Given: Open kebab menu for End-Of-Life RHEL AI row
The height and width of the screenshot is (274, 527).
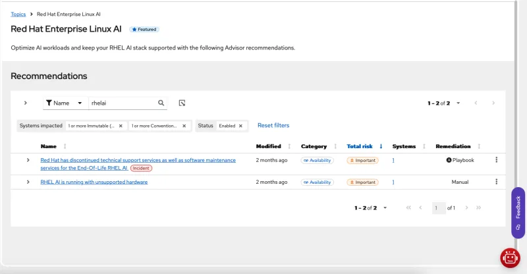Looking at the screenshot, I should [x=496, y=160].
